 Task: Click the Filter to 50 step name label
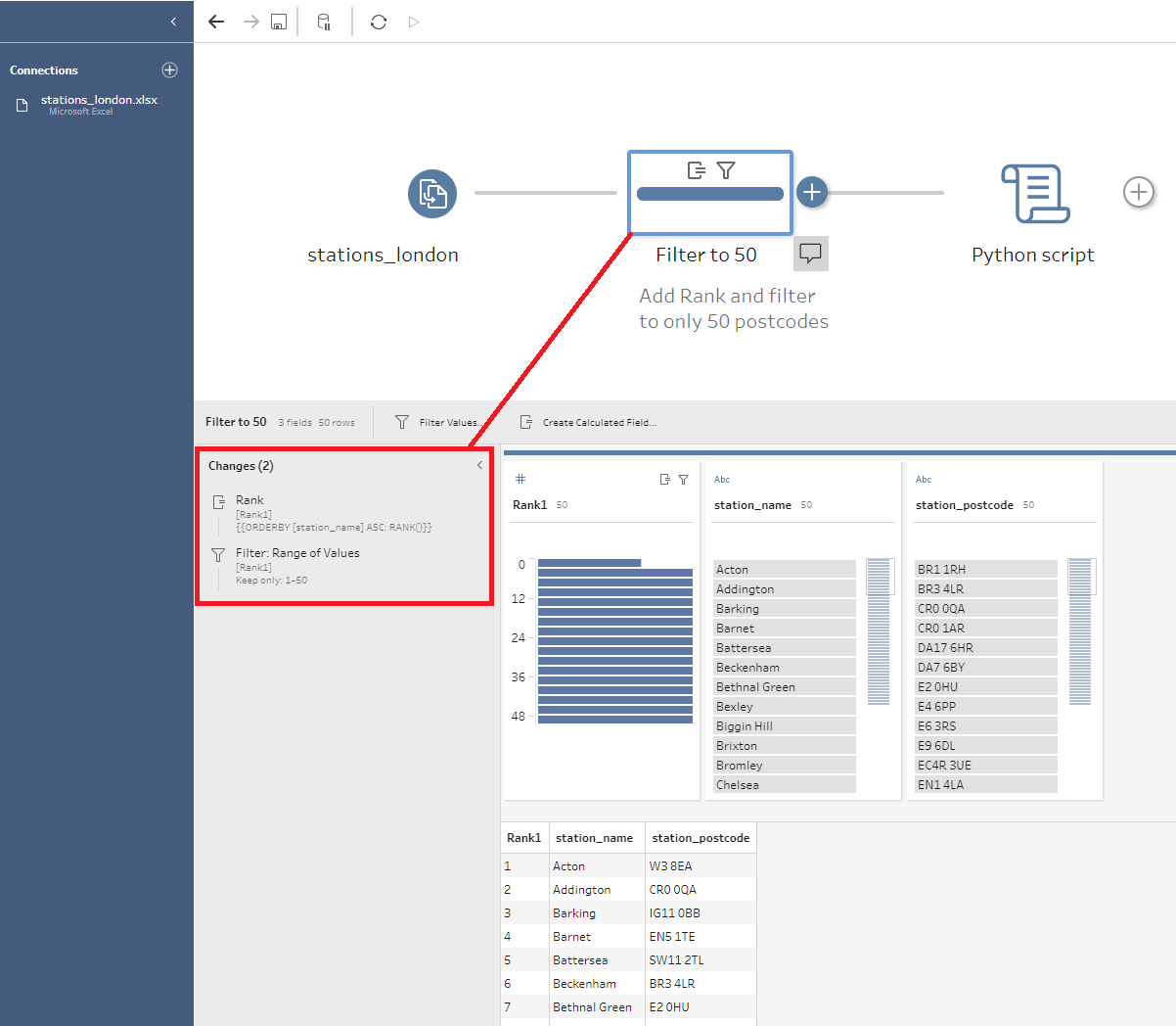tap(706, 255)
